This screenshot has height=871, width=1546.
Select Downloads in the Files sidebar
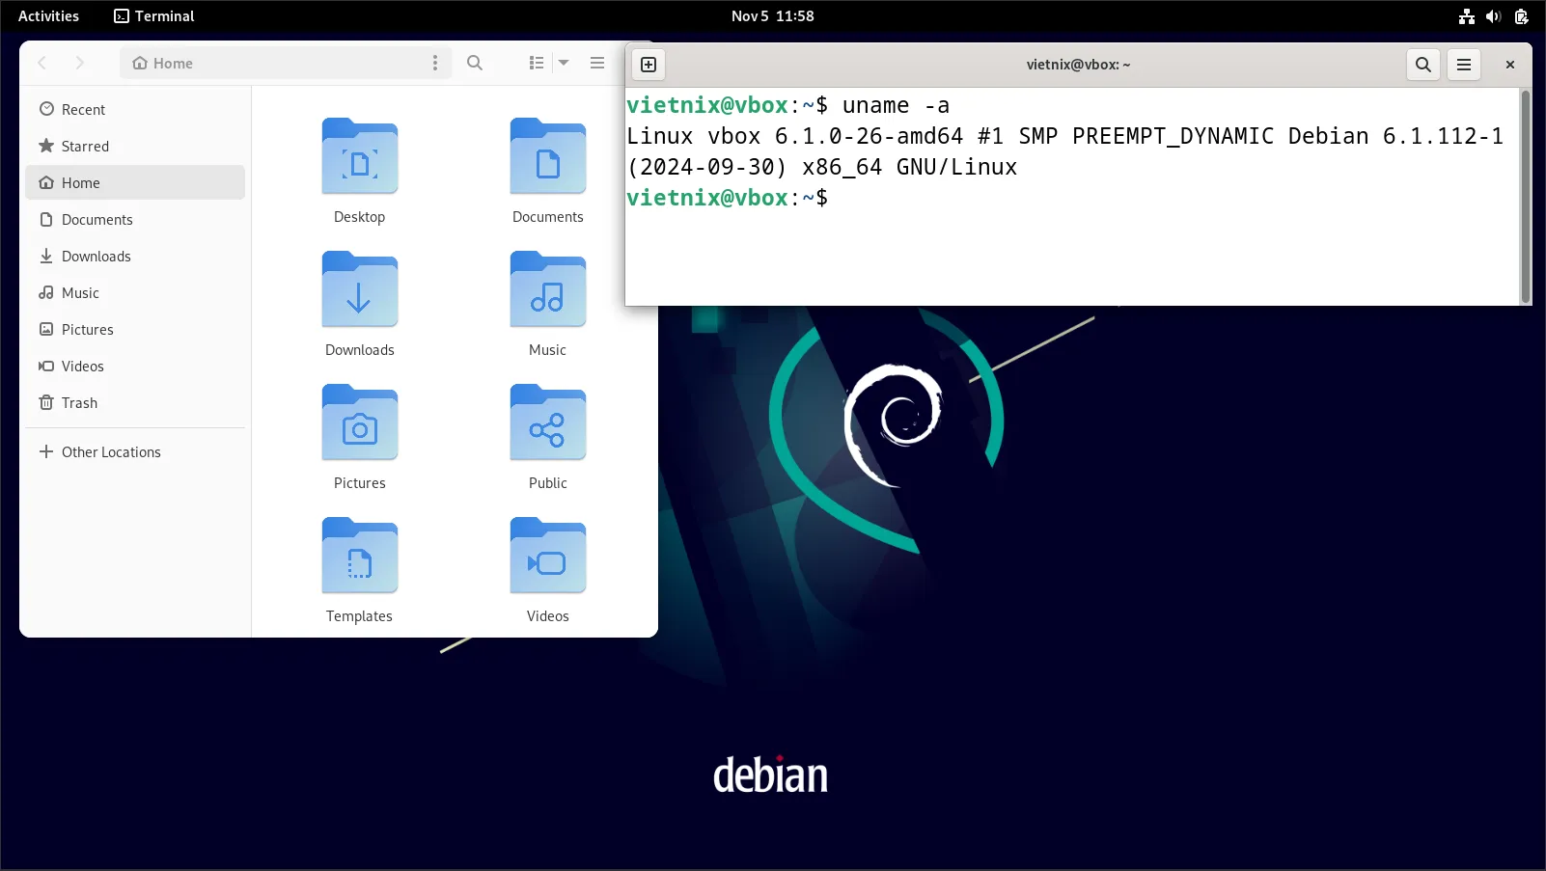tap(135, 256)
